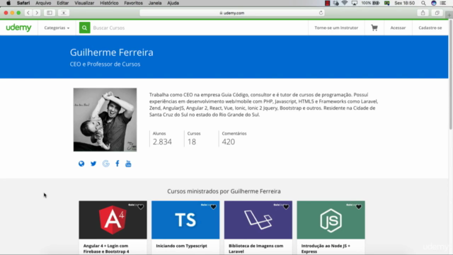Open the Safari application menu
The height and width of the screenshot is (255, 453).
click(x=23, y=3)
